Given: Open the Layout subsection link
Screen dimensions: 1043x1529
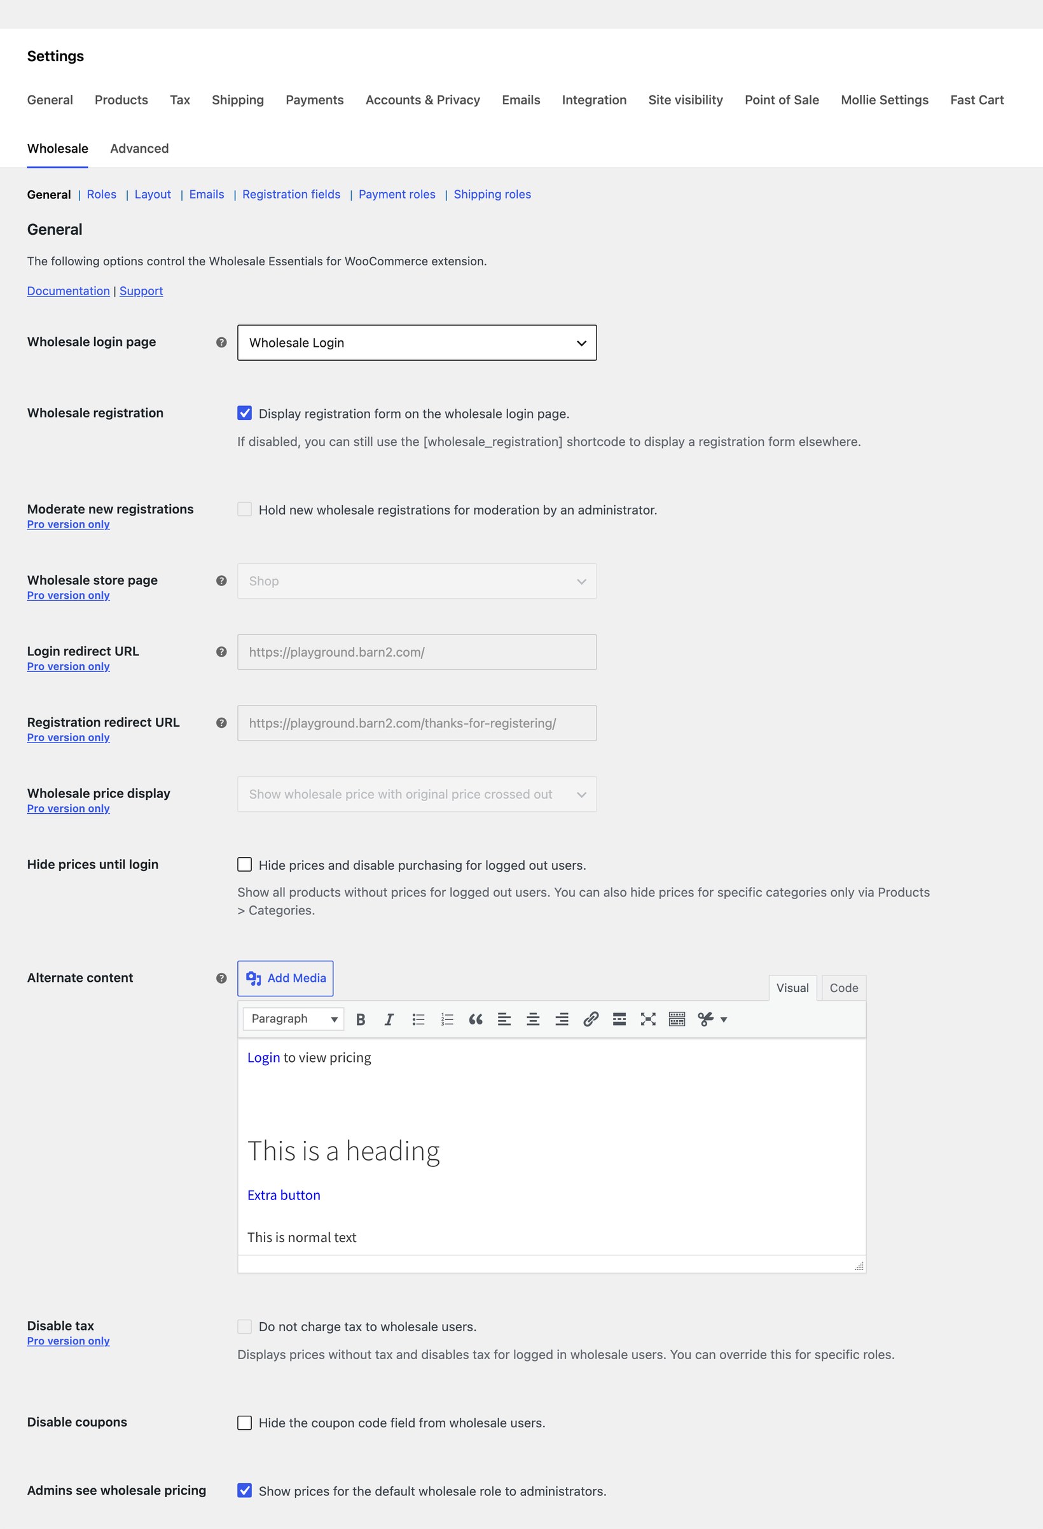Looking at the screenshot, I should pos(153,194).
